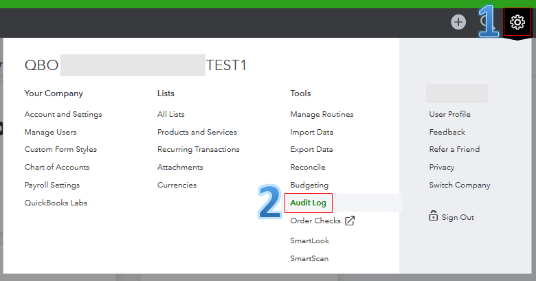Click the Your Company heading

(54, 93)
